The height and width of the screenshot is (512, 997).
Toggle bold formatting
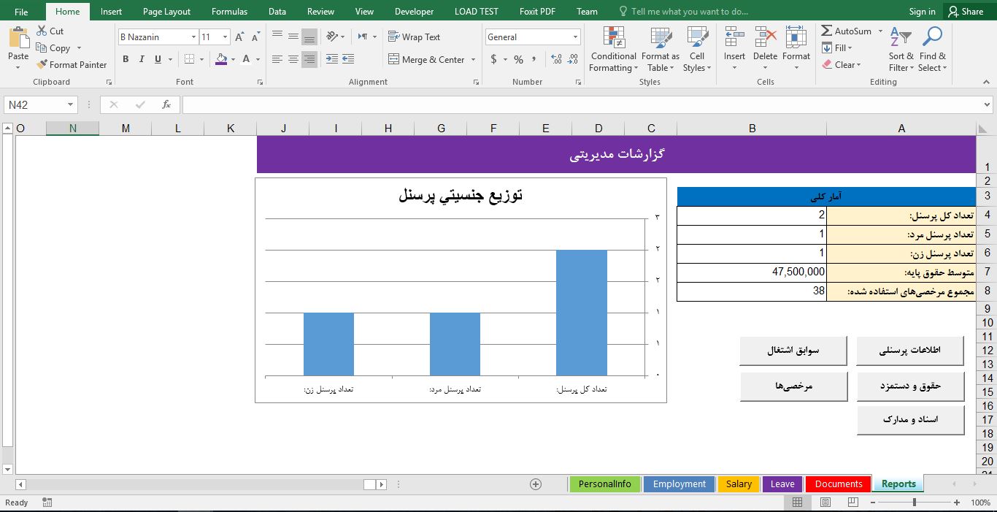click(125, 59)
